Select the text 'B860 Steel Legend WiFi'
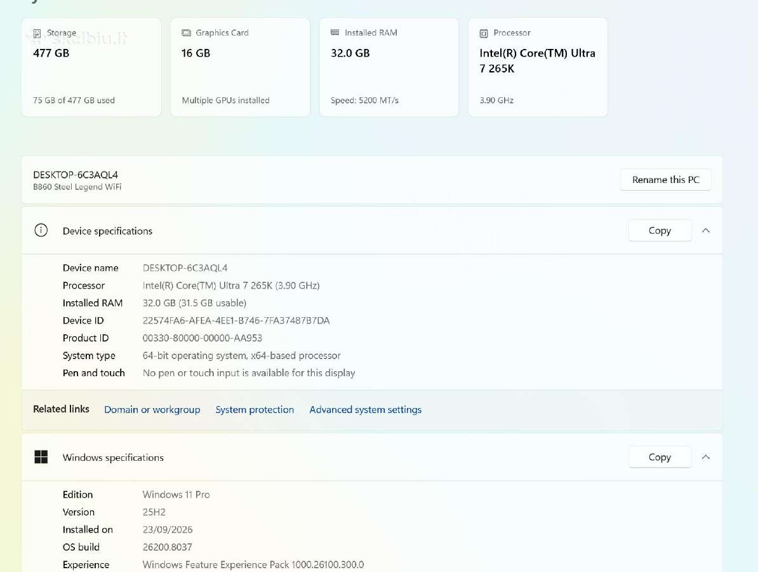This screenshot has width=758, height=572. click(77, 187)
